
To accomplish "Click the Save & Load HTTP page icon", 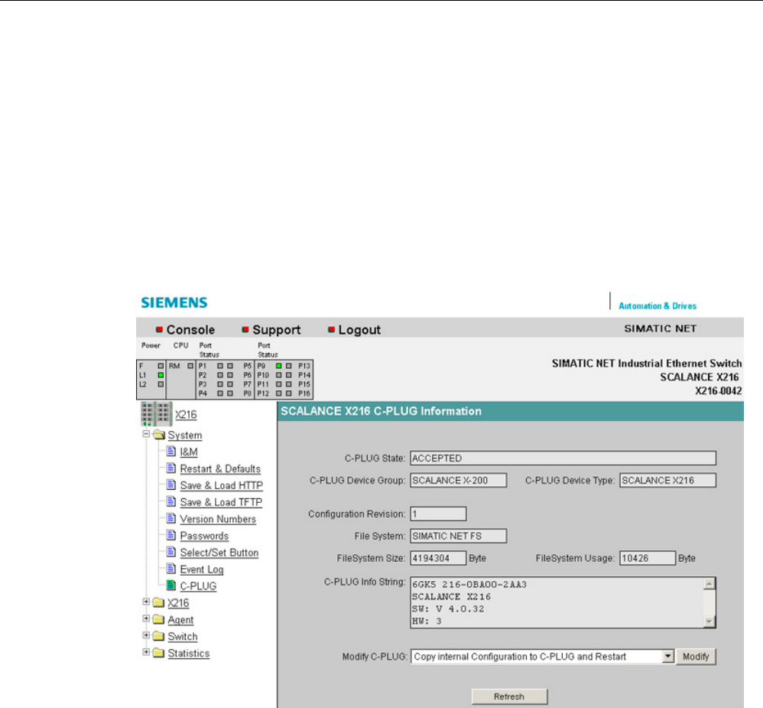I will (x=170, y=485).
